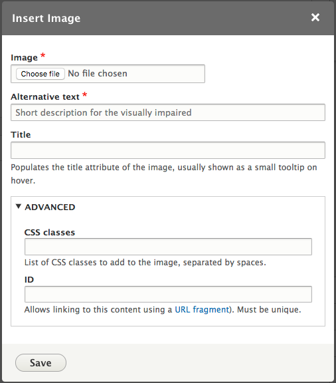This screenshot has height=383, width=336.
Task: Click inside the ID input field
Action: [x=168, y=294]
